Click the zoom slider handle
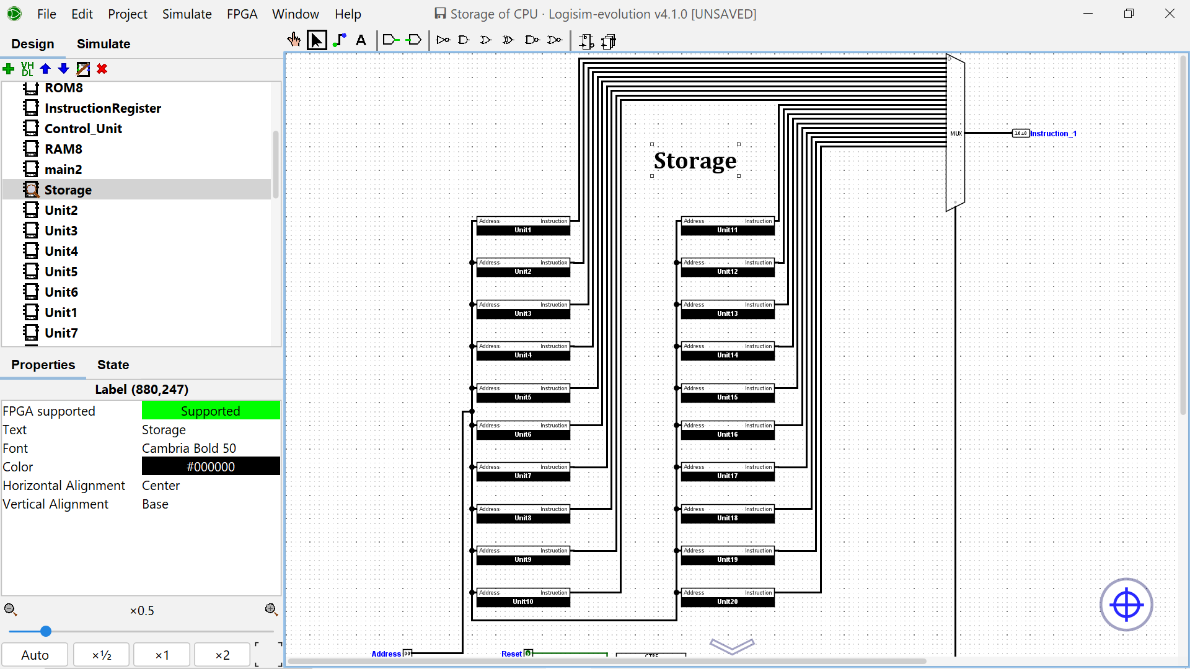Screen dimensions: 1190x669 (46, 631)
